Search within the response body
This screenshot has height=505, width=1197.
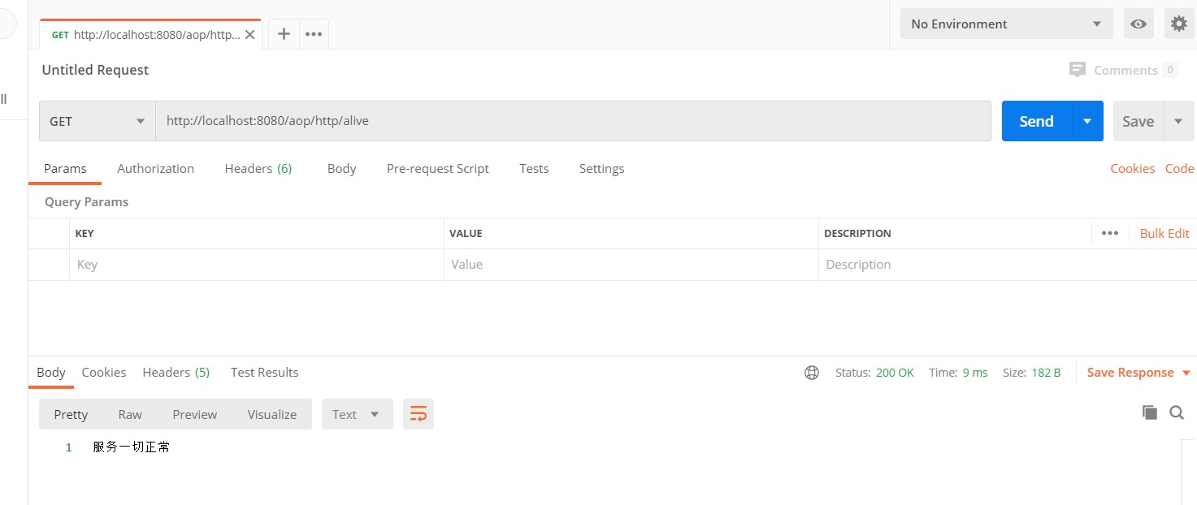coord(1176,412)
